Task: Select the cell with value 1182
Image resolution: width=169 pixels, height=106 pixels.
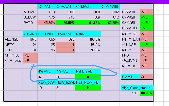Action: (x=110, y=12)
